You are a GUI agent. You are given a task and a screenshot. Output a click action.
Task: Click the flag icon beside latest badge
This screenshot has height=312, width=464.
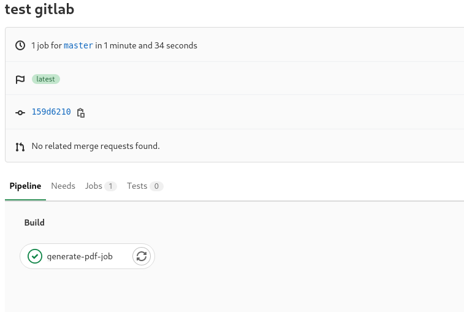point(20,79)
